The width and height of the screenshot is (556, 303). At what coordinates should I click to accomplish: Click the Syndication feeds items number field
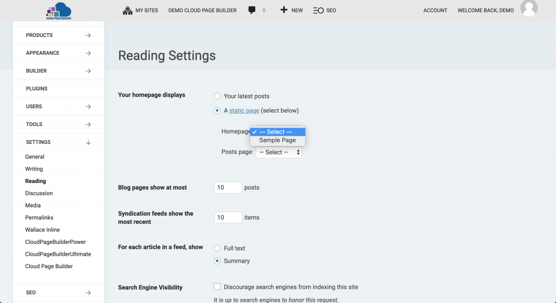click(228, 217)
